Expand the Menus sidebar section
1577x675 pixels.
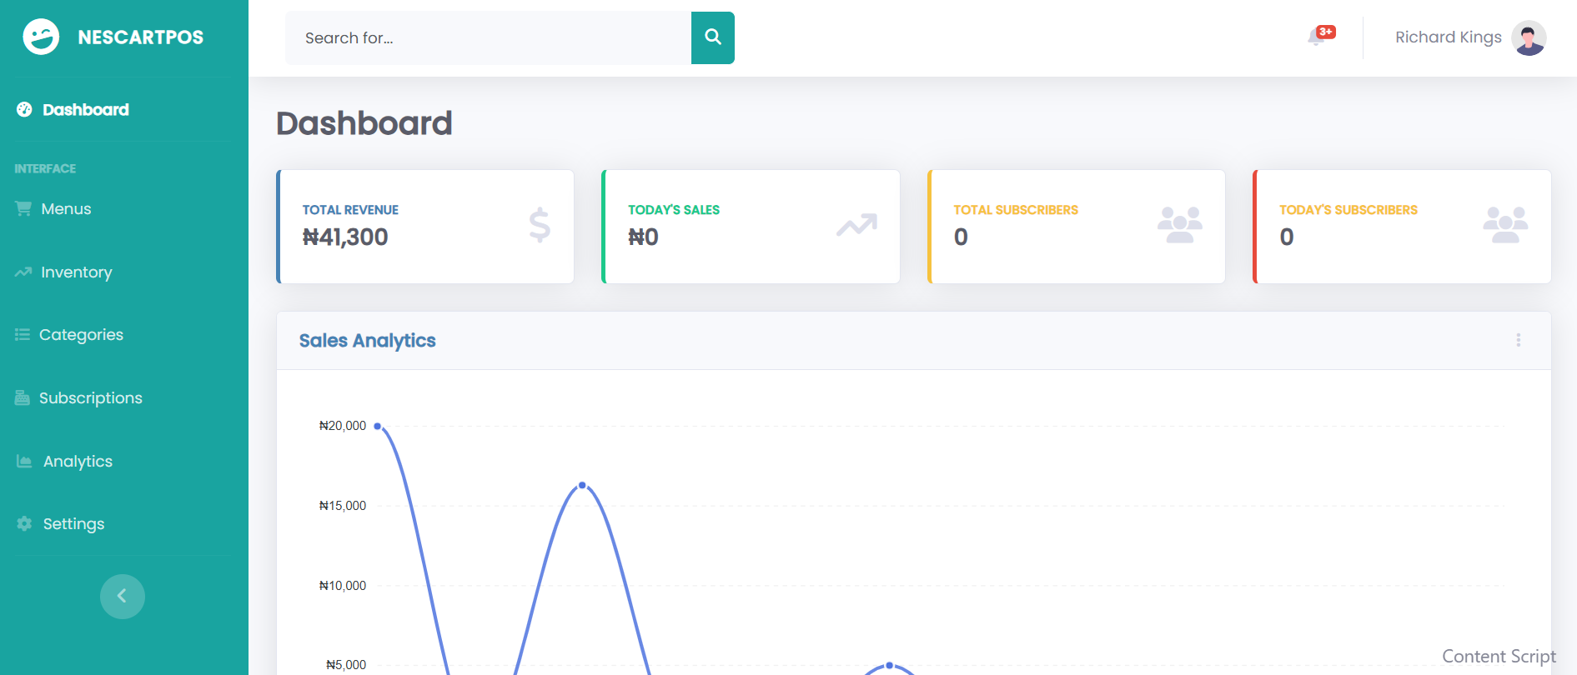(x=66, y=209)
